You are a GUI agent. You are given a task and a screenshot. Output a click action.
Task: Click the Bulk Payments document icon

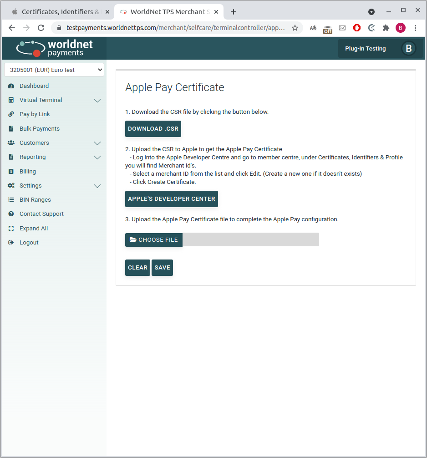[x=11, y=129]
